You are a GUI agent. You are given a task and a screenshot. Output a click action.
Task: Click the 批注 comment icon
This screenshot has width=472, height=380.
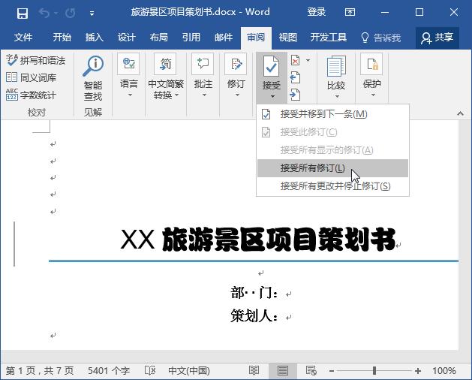click(x=203, y=64)
